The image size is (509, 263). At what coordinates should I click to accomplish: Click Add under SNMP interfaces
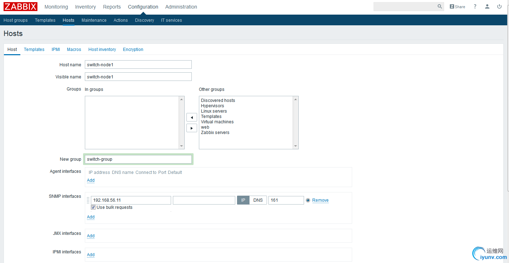point(91,217)
